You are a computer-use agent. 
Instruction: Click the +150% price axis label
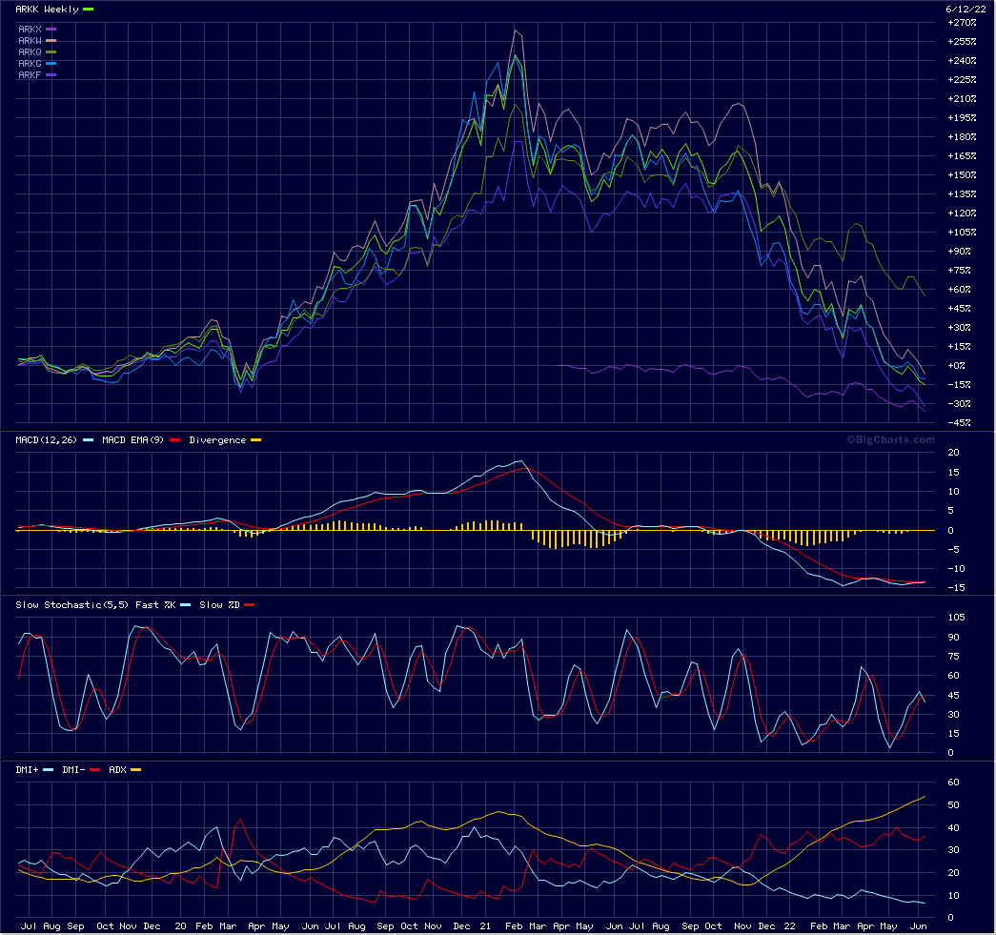[x=962, y=175]
